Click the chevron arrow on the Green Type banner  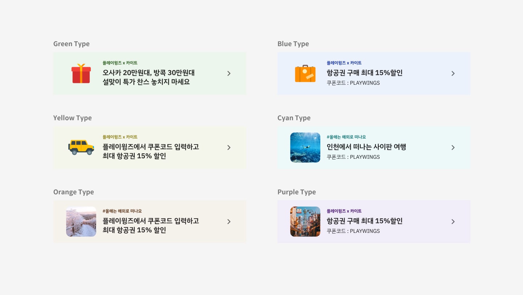229,73
